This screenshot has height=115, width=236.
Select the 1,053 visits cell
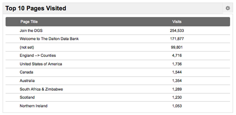point(177,106)
